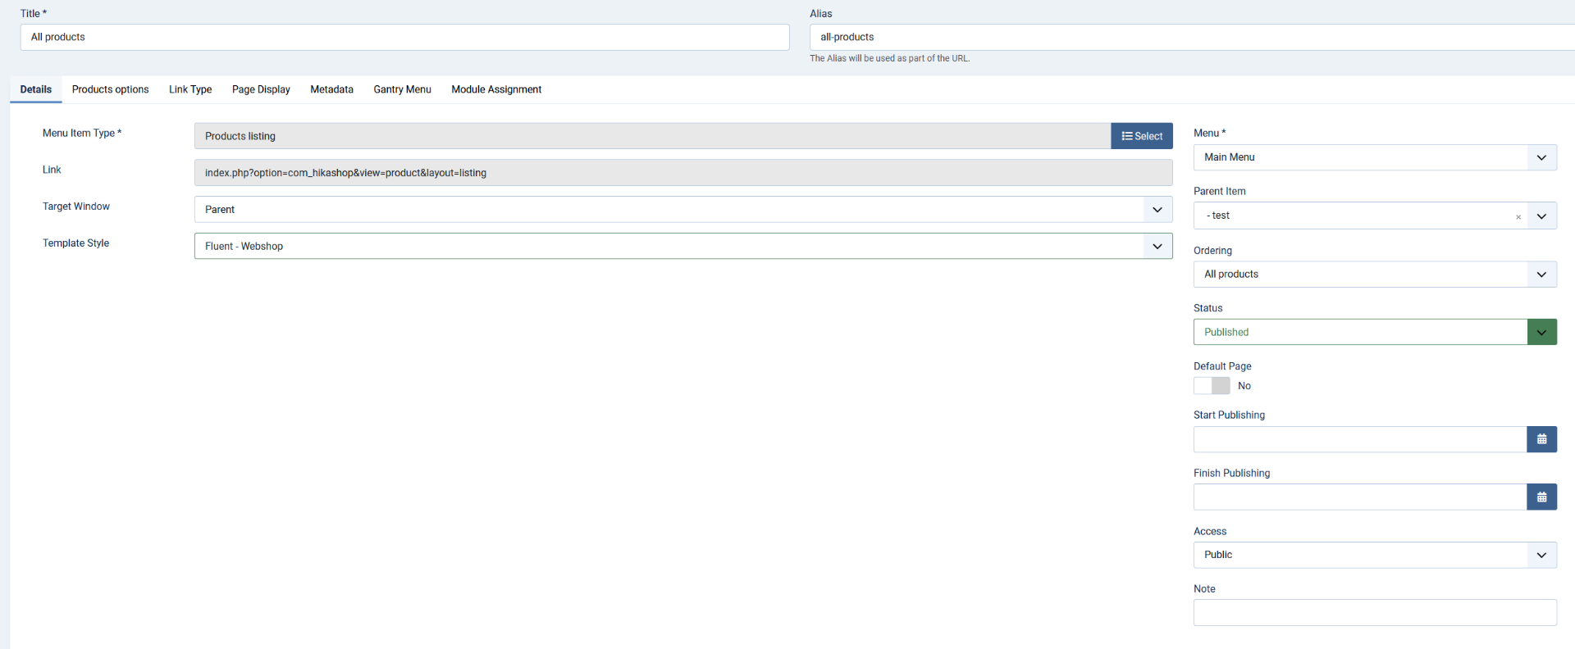Click the Target Window label
This screenshot has height=649, width=1575.
point(76,206)
